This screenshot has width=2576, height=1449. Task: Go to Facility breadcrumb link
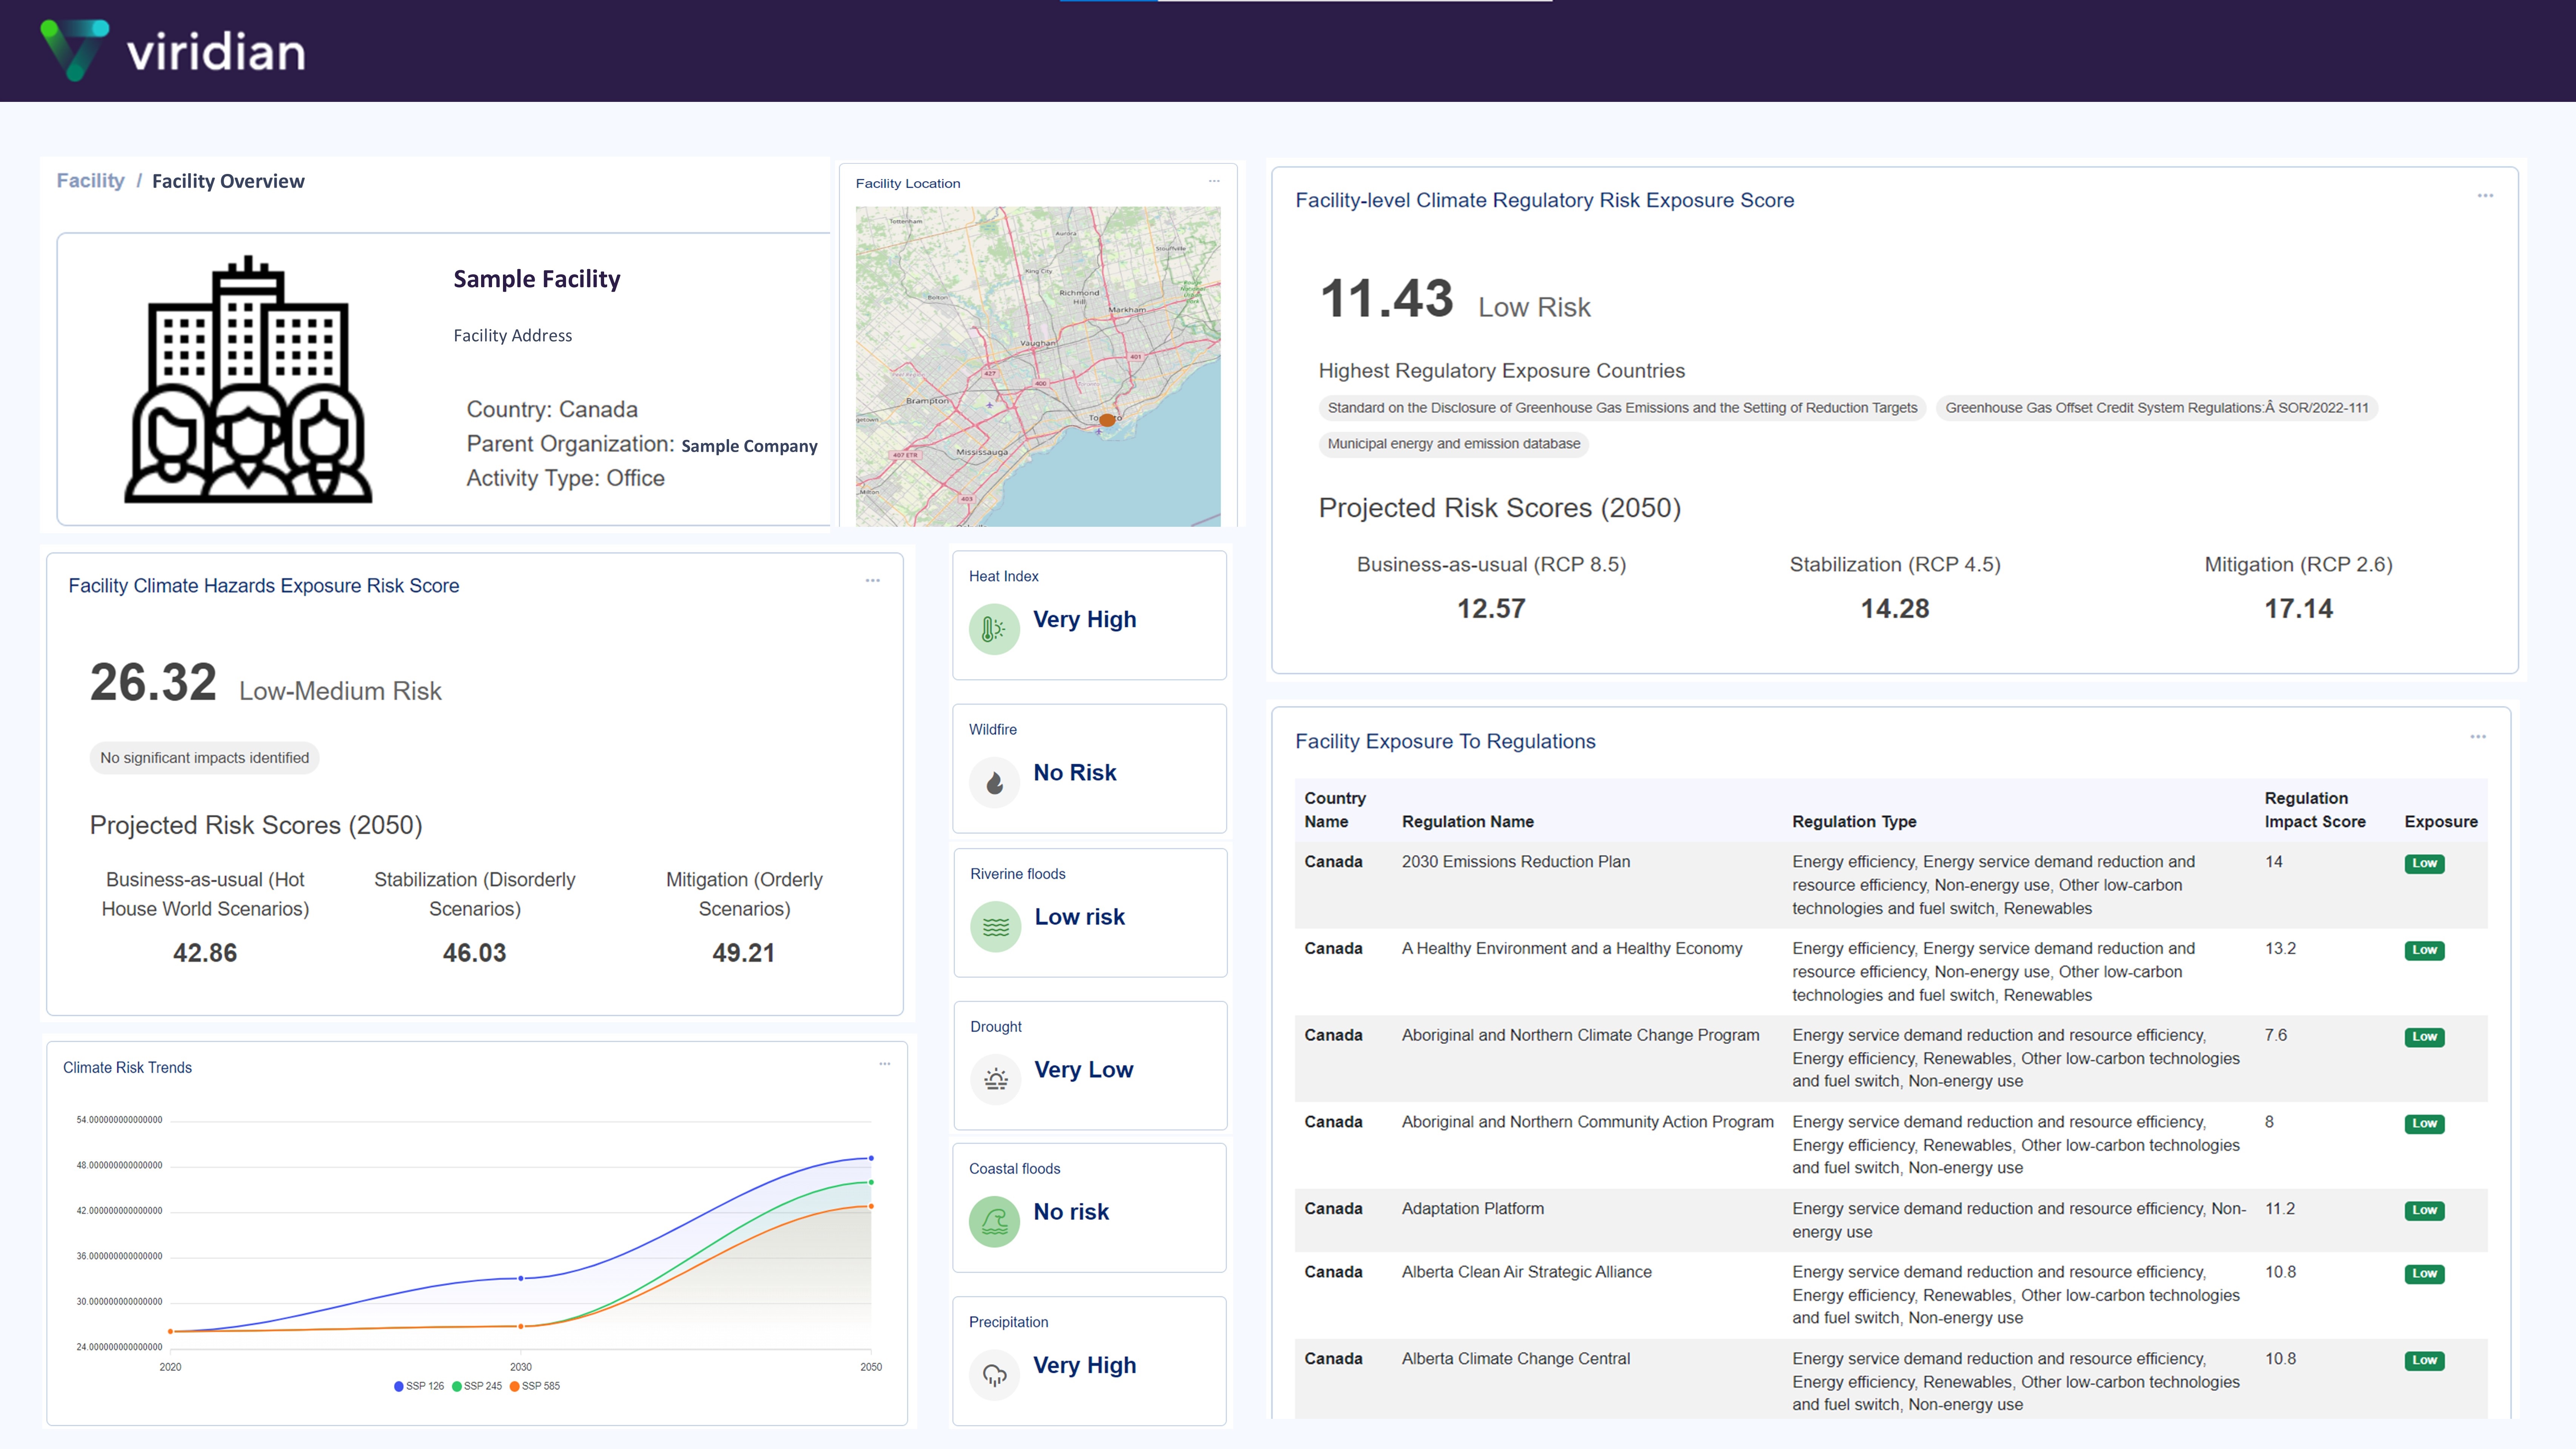(90, 181)
